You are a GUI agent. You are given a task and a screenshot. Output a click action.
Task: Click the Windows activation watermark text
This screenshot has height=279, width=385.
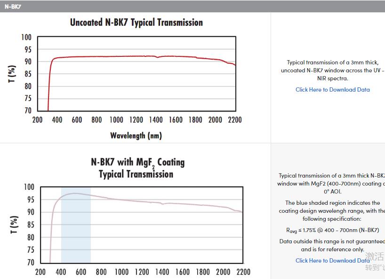click(x=375, y=262)
